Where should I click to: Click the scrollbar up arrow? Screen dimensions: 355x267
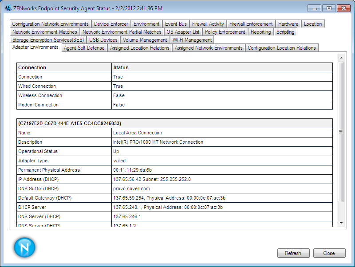pyautogui.click(x=341, y=58)
